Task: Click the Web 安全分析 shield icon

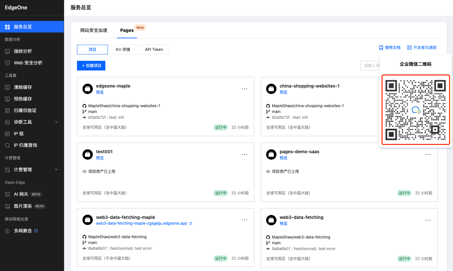Action: pyautogui.click(x=7, y=63)
